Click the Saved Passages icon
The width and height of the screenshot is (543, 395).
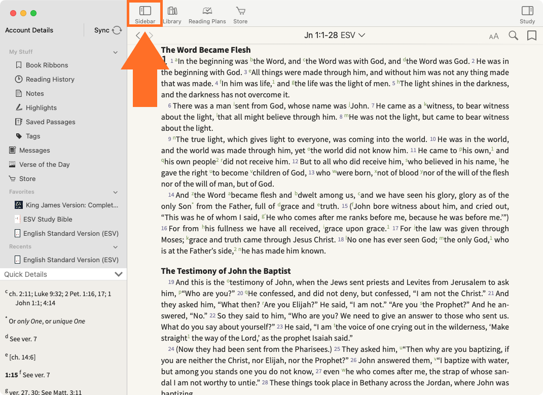pos(19,122)
